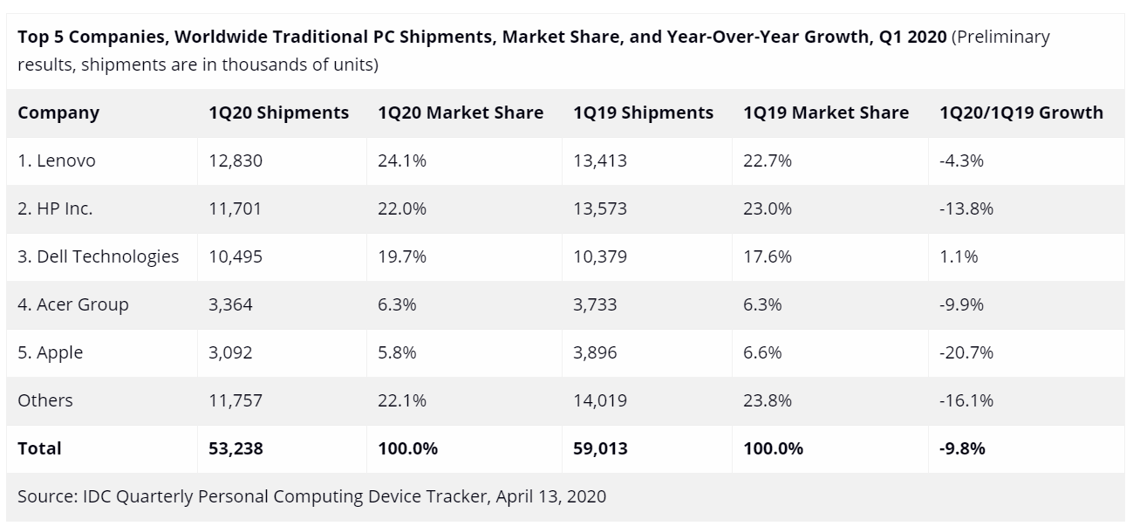Select the Total row label
This screenshot has width=1133, height=526.
39,448
